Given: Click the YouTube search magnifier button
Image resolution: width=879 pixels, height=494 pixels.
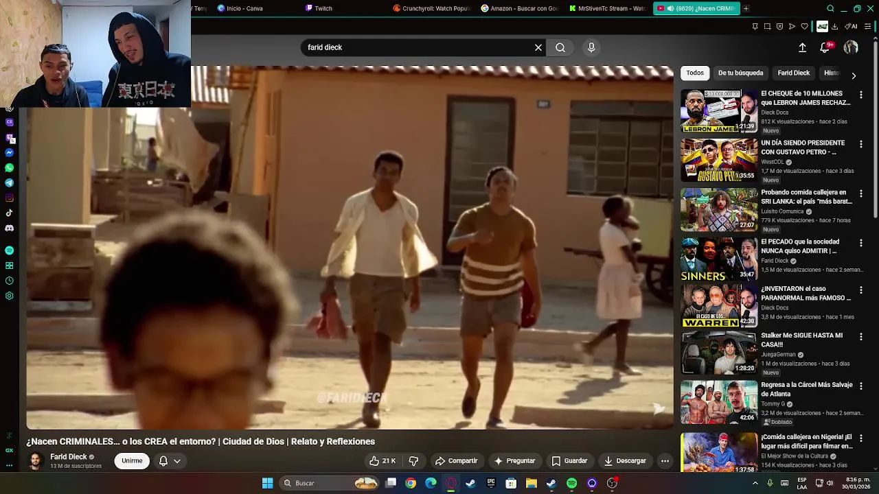Looking at the screenshot, I should pos(560,47).
